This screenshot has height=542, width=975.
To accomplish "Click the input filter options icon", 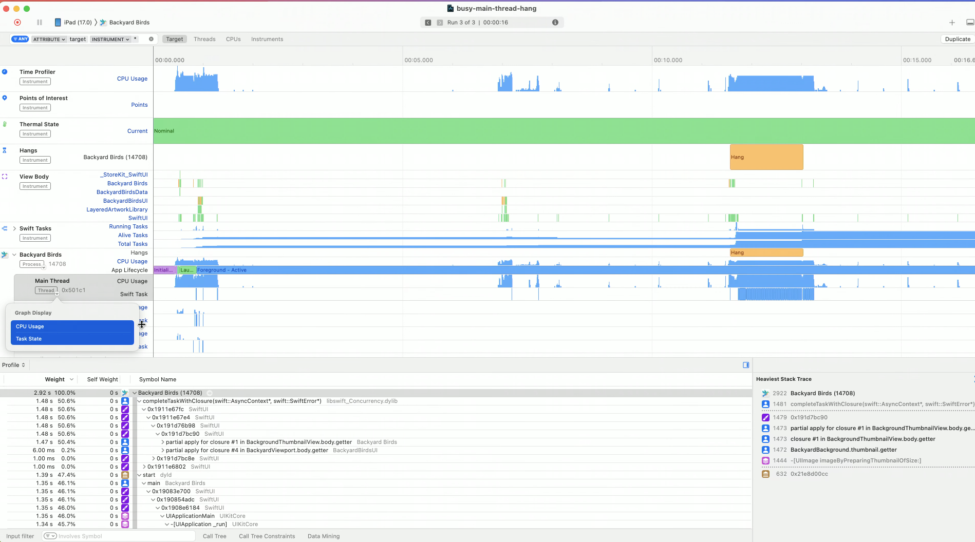I will 50,536.
